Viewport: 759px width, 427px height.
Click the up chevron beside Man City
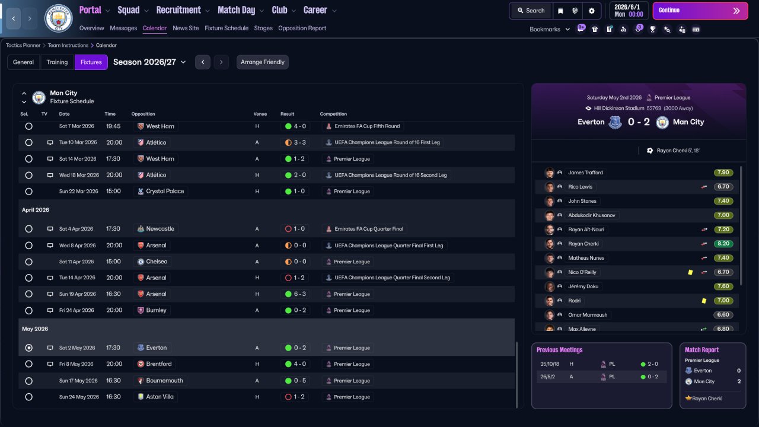coord(24,93)
